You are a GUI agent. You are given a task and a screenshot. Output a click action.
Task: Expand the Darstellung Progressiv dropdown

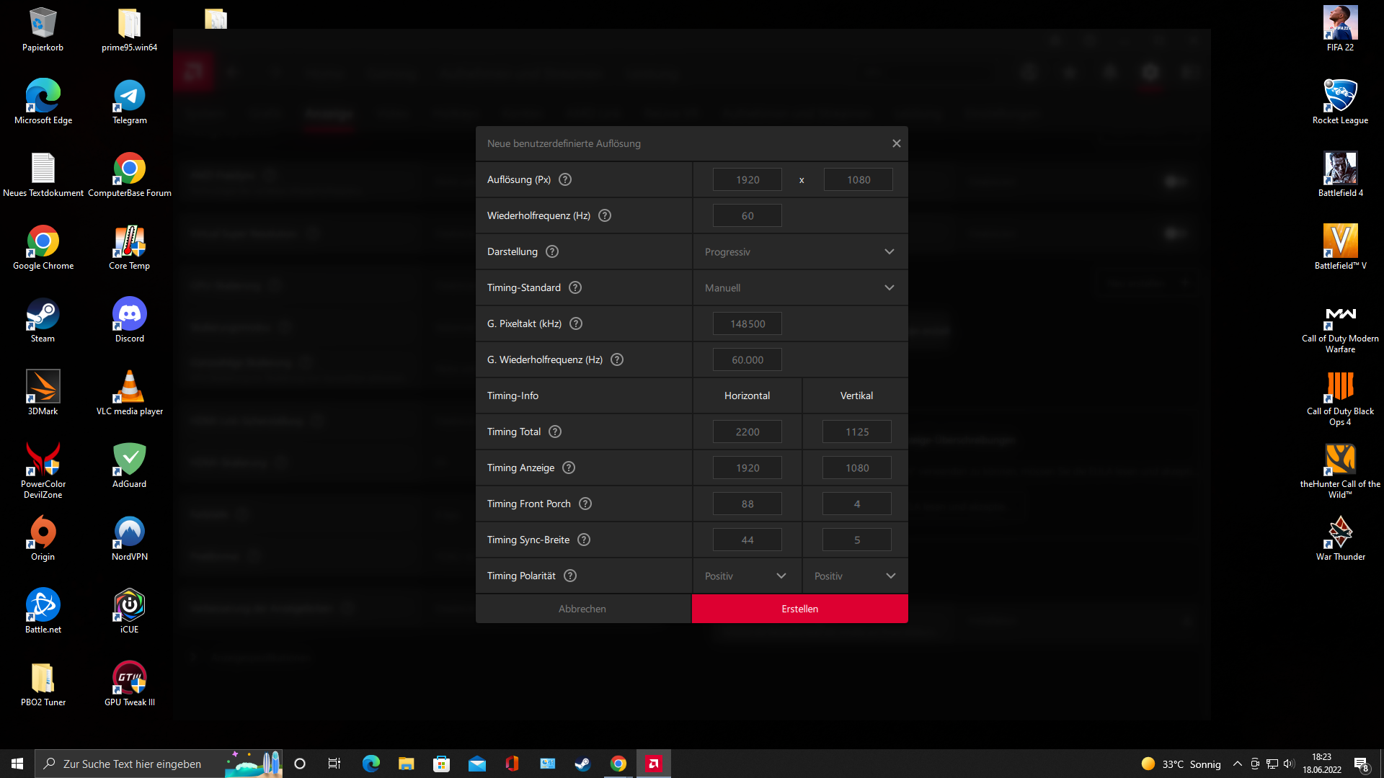(x=799, y=251)
